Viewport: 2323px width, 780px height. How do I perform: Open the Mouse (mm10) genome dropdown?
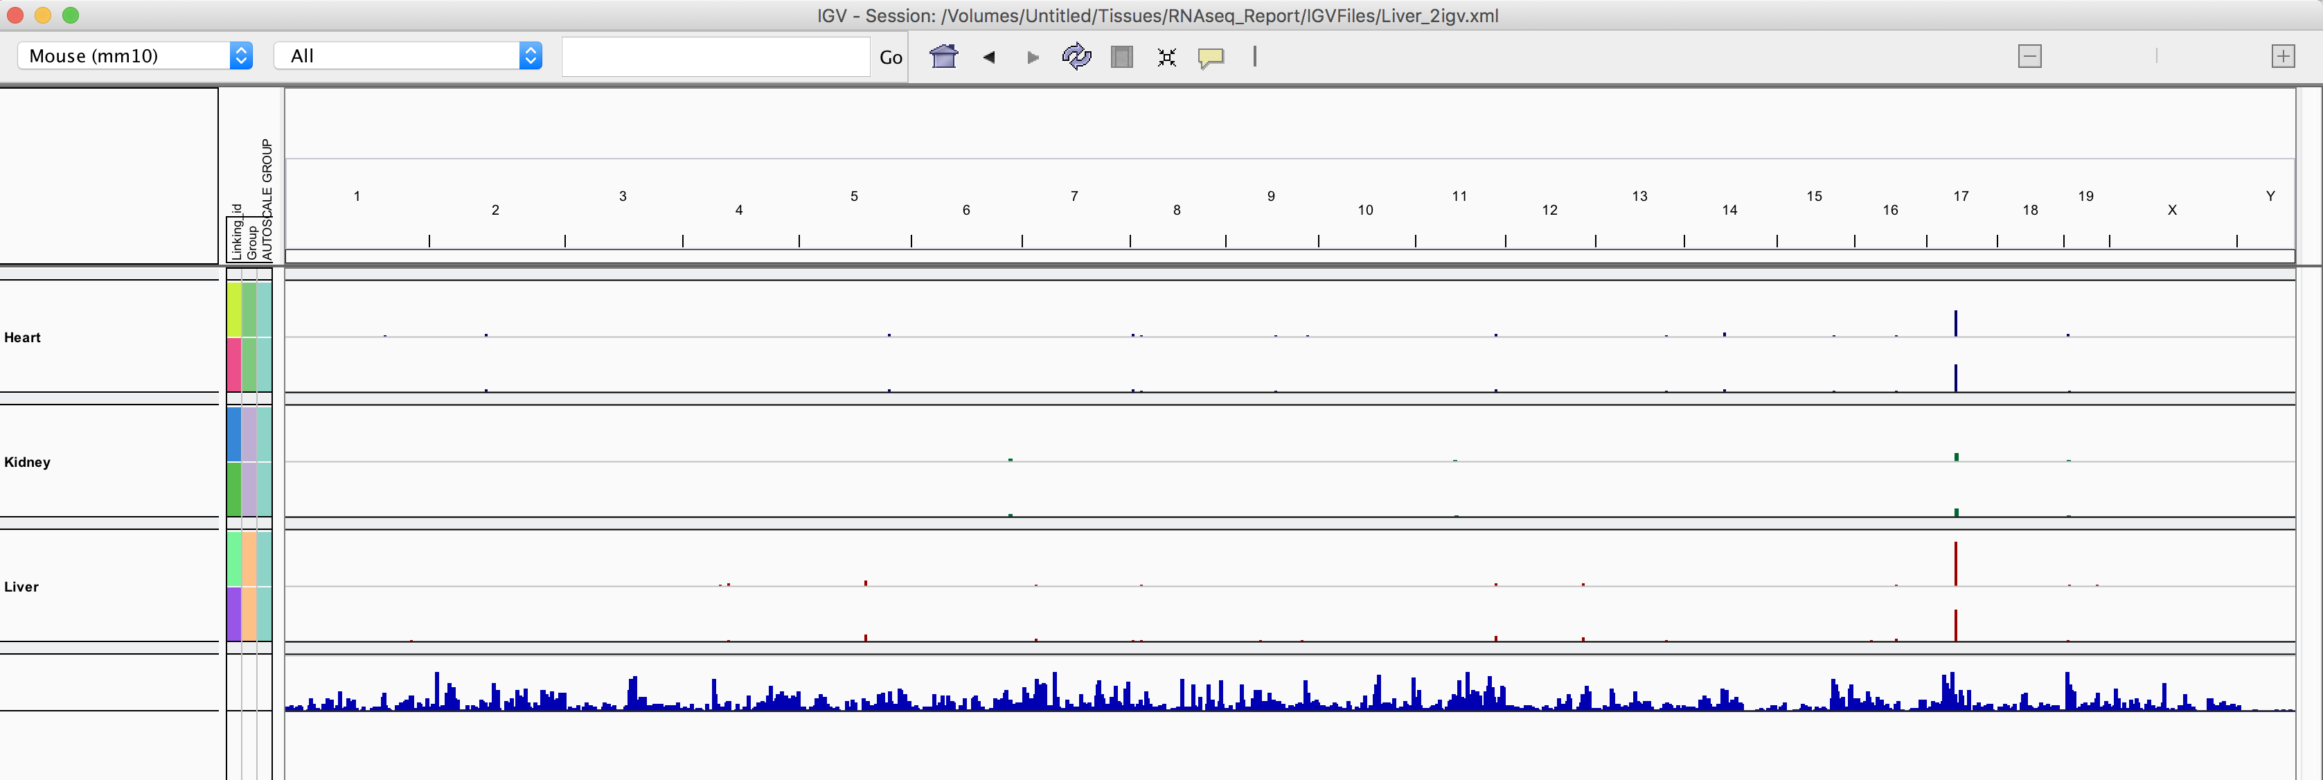point(134,56)
